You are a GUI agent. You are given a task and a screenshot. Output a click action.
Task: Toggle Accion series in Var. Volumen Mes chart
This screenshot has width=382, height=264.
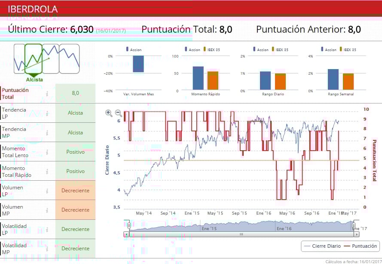(x=134, y=49)
